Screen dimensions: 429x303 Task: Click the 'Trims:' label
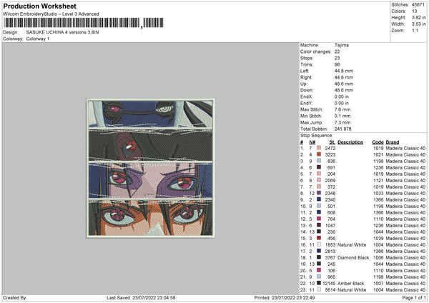point(307,64)
